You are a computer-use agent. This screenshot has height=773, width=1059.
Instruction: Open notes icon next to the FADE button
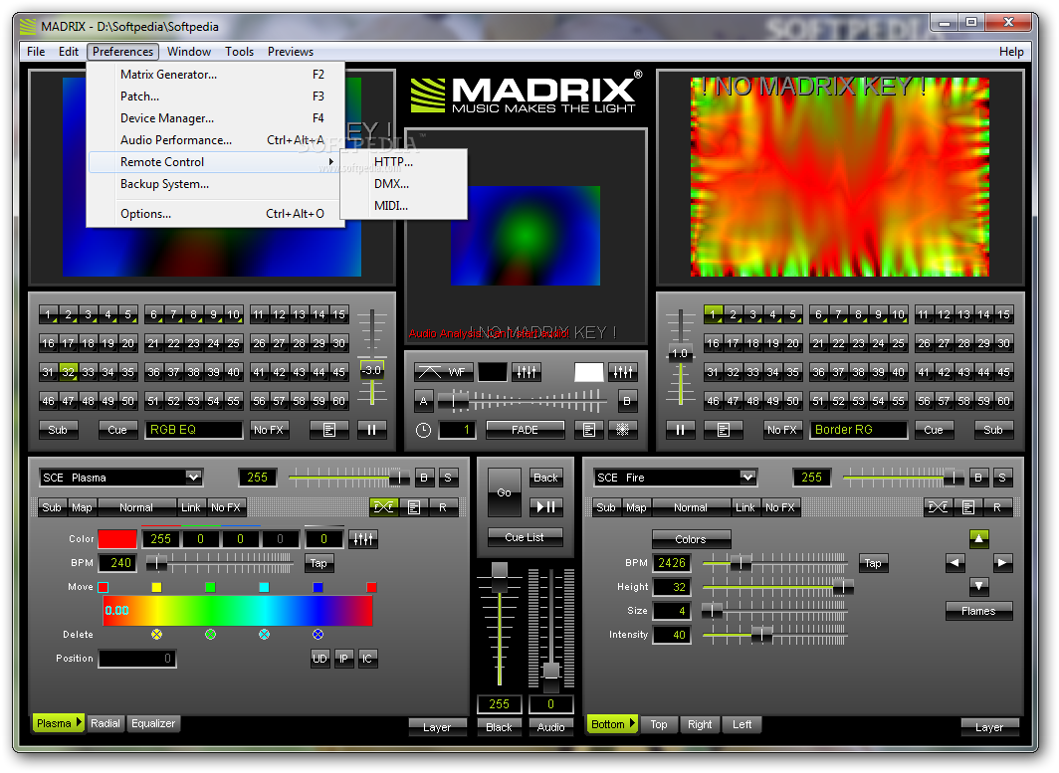(x=589, y=430)
